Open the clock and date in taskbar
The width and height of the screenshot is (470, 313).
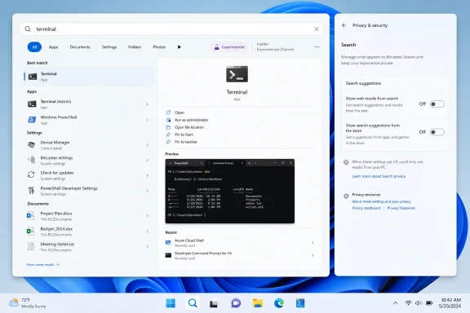450,303
